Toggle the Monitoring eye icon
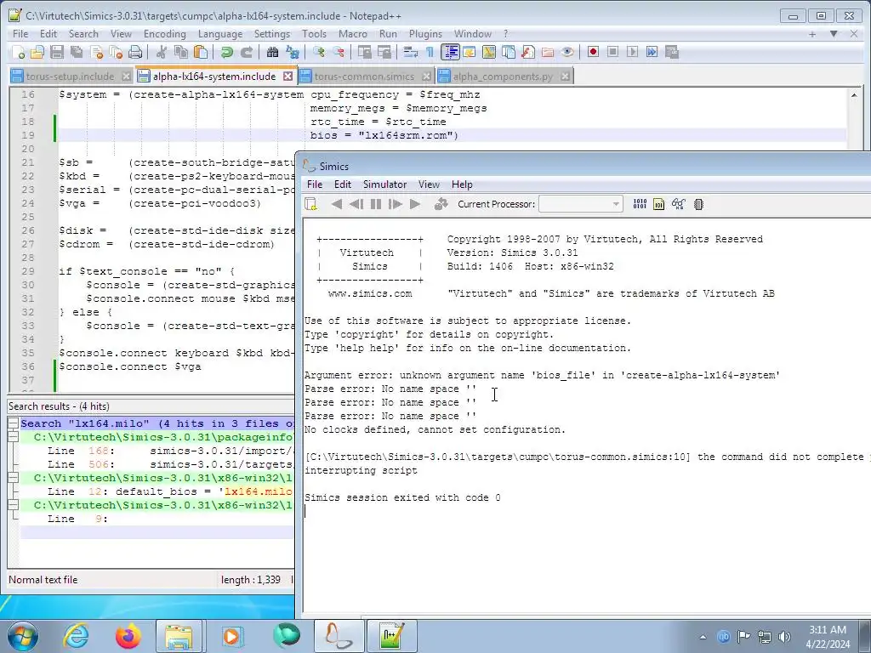The image size is (871, 653). [x=567, y=52]
